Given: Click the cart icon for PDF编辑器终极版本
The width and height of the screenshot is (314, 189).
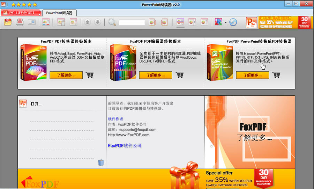Looking at the screenshot, I should pos(180,75).
